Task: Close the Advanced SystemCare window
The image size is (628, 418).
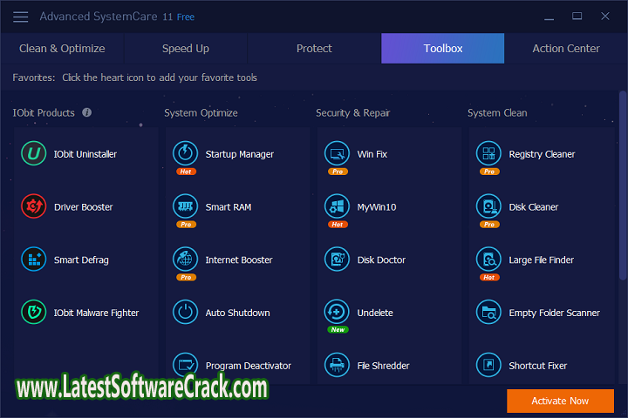Action: click(x=605, y=16)
